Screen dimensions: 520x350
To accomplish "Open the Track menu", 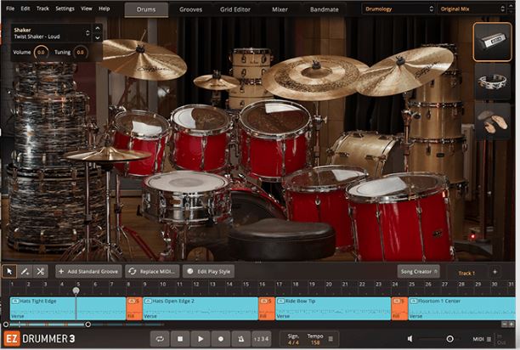I will (x=42, y=8).
